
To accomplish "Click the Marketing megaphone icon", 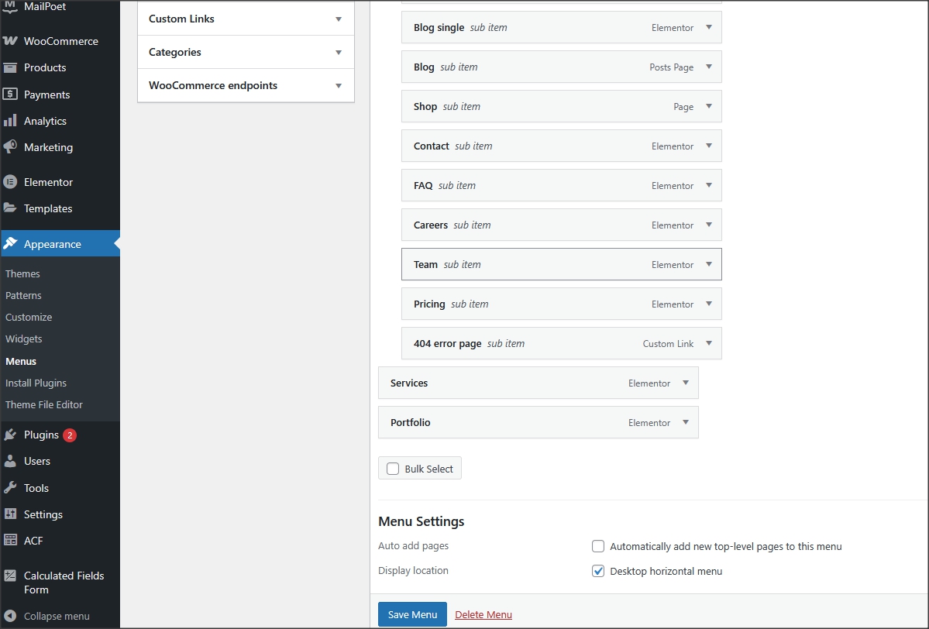I will (10, 147).
